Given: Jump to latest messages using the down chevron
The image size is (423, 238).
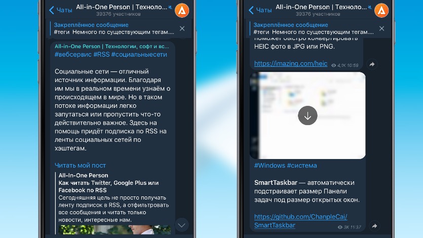Looking at the screenshot, I should 181,225.
